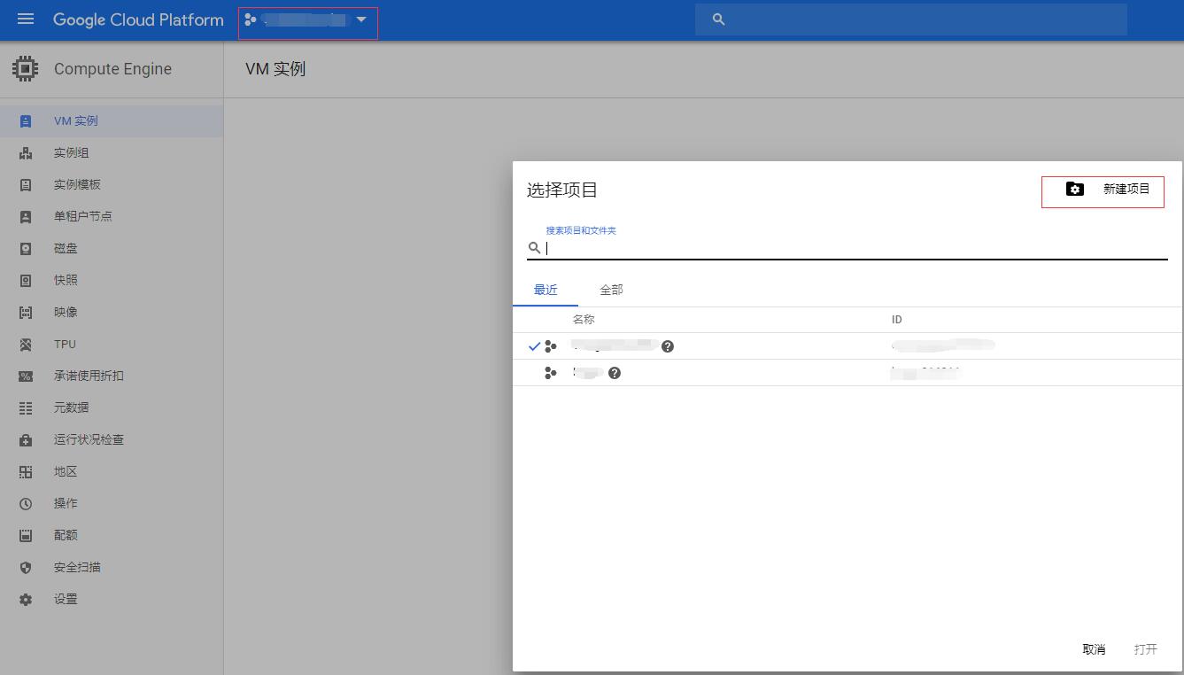
Task: Open 磁盘 disk icon in sidebar
Action: pyautogui.click(x=26, y=249)
